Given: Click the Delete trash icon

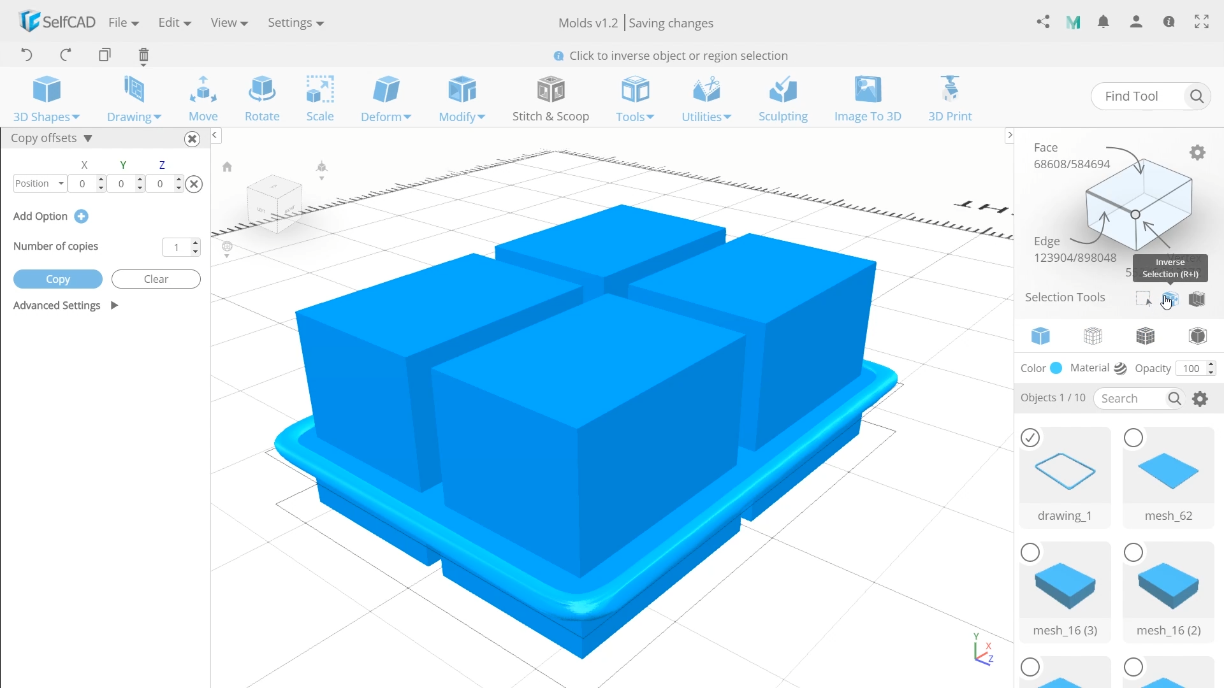Looking at the screenshot, I should click(144, 56).
